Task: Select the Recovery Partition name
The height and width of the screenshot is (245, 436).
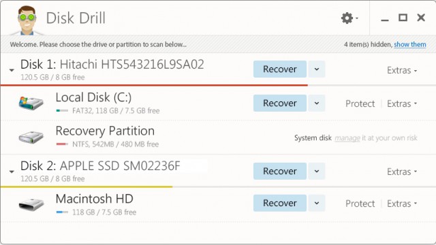Action: (x=105, y=131)
